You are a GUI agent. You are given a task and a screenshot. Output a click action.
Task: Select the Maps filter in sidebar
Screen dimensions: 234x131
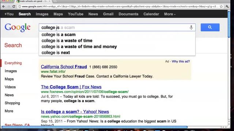pos(9,79)
